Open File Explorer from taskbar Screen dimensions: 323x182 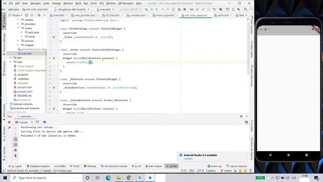pyautogui.click(x=119, y=177)
